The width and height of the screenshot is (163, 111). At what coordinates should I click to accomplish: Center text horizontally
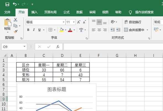point(99,30)
